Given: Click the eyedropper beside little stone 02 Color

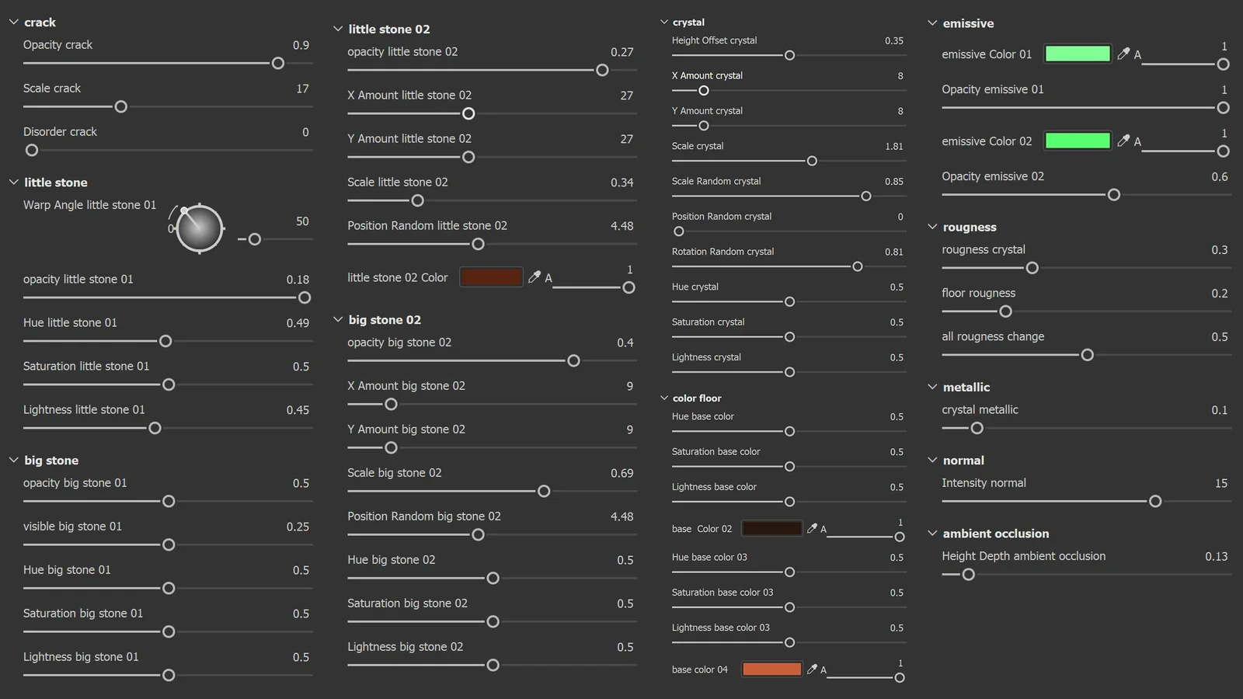Looking at the screenshot, I should tap(534, 276).
